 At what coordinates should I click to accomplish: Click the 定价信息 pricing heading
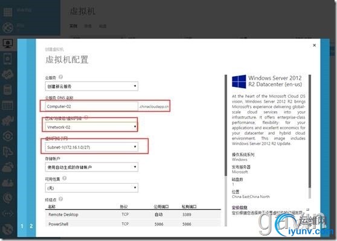point(240,207)
